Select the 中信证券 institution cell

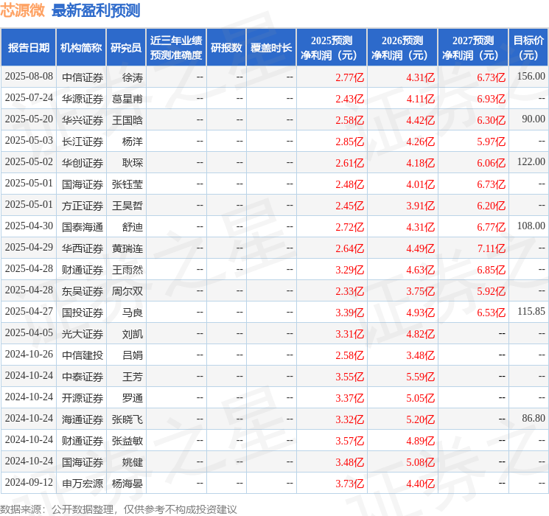(83, 77)
